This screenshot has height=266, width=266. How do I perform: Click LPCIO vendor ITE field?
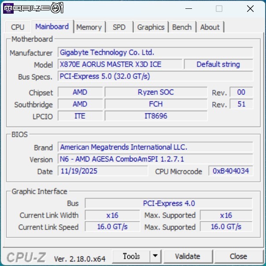(80, 116)
